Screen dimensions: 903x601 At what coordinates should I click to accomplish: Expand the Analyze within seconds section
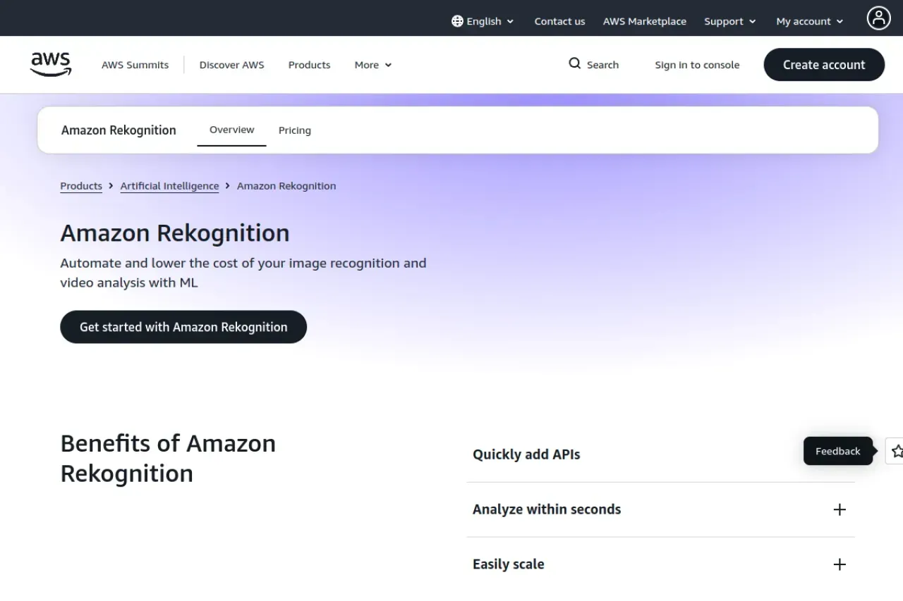point(660,509)
